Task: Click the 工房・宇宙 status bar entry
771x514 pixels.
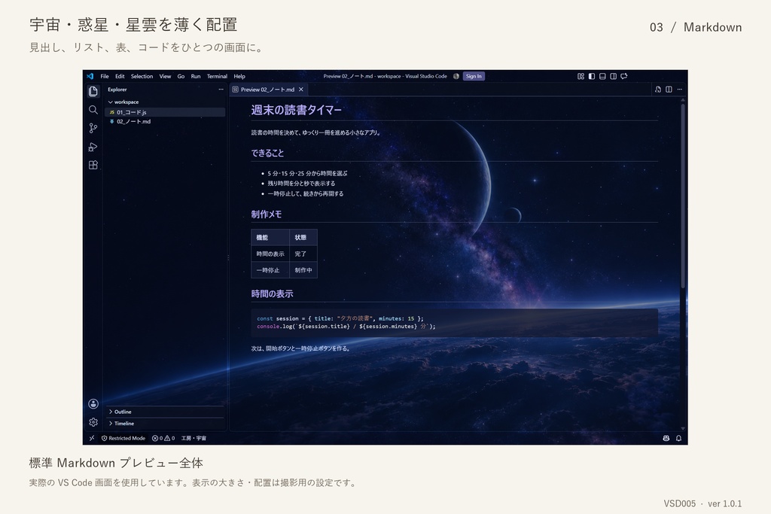Action: [194, 438]
